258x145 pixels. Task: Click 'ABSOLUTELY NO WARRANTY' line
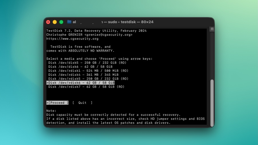click(x=80, y=51)
